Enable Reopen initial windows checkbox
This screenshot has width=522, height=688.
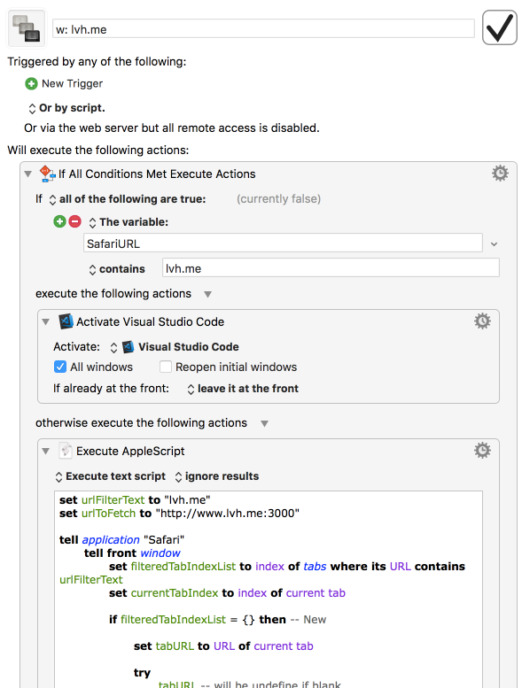click(x=166, y=367)
